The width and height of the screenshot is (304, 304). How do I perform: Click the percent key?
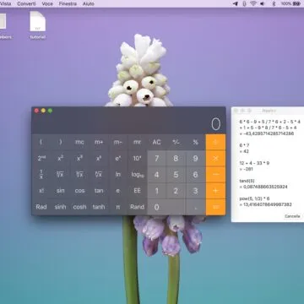click(195, 142)
